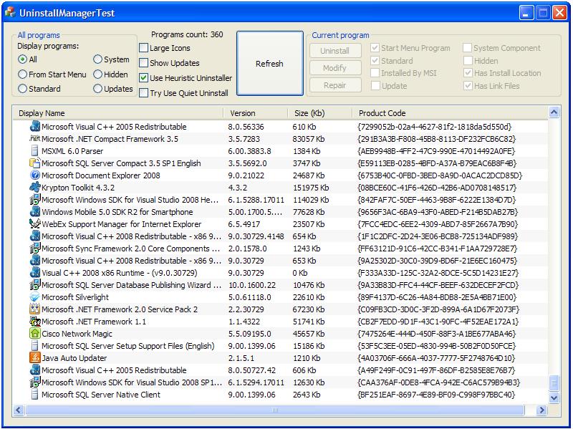Image resolution: width=573 pixels, height=429 pixels.
Task: Click the Uninstall button
Action: 335,51
